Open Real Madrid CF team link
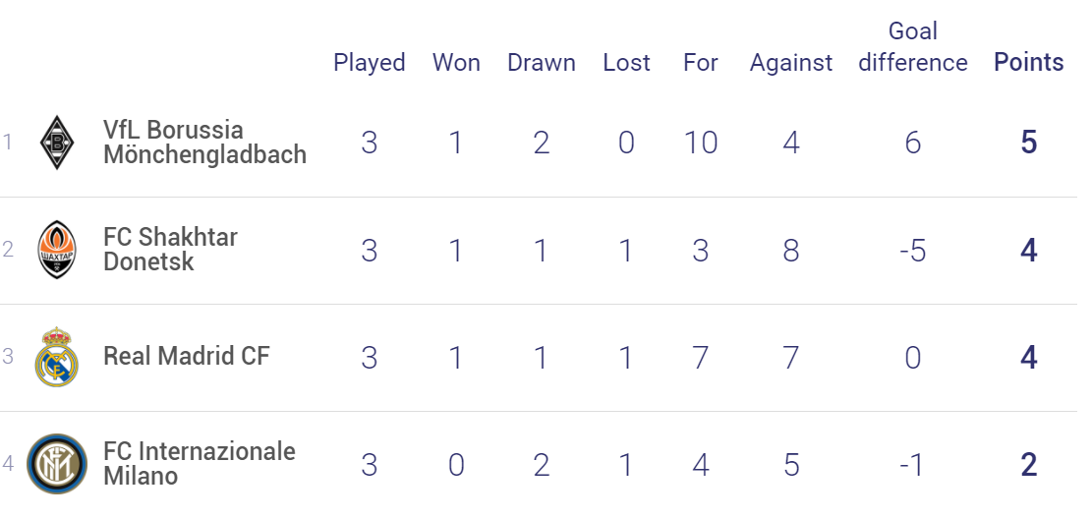The image size is (1092, 519). [186, 356]
